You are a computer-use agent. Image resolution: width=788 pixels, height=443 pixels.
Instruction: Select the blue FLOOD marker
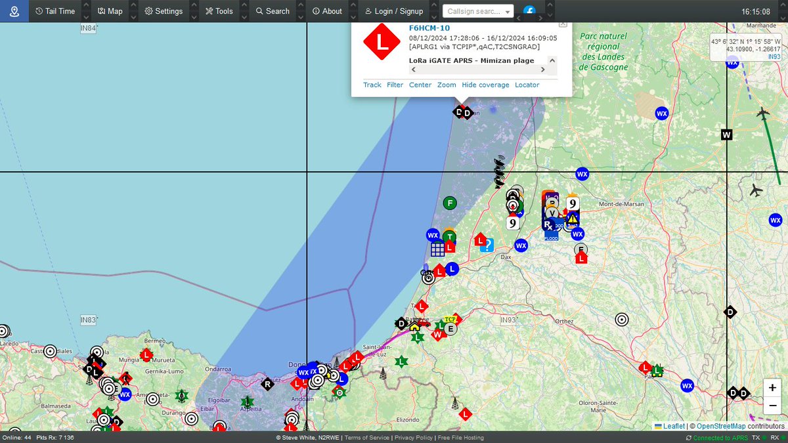pyautogui.click(x=551, y=235)
